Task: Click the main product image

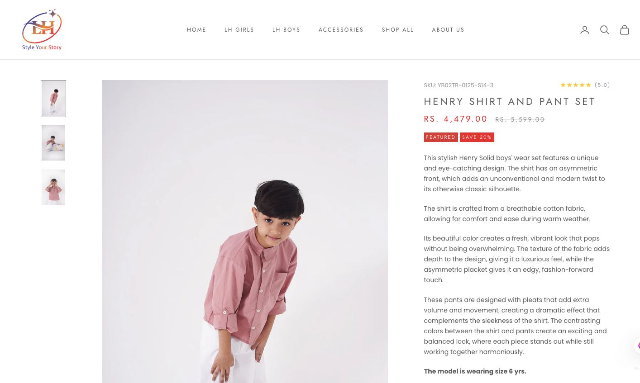Action: pos(245,232)
